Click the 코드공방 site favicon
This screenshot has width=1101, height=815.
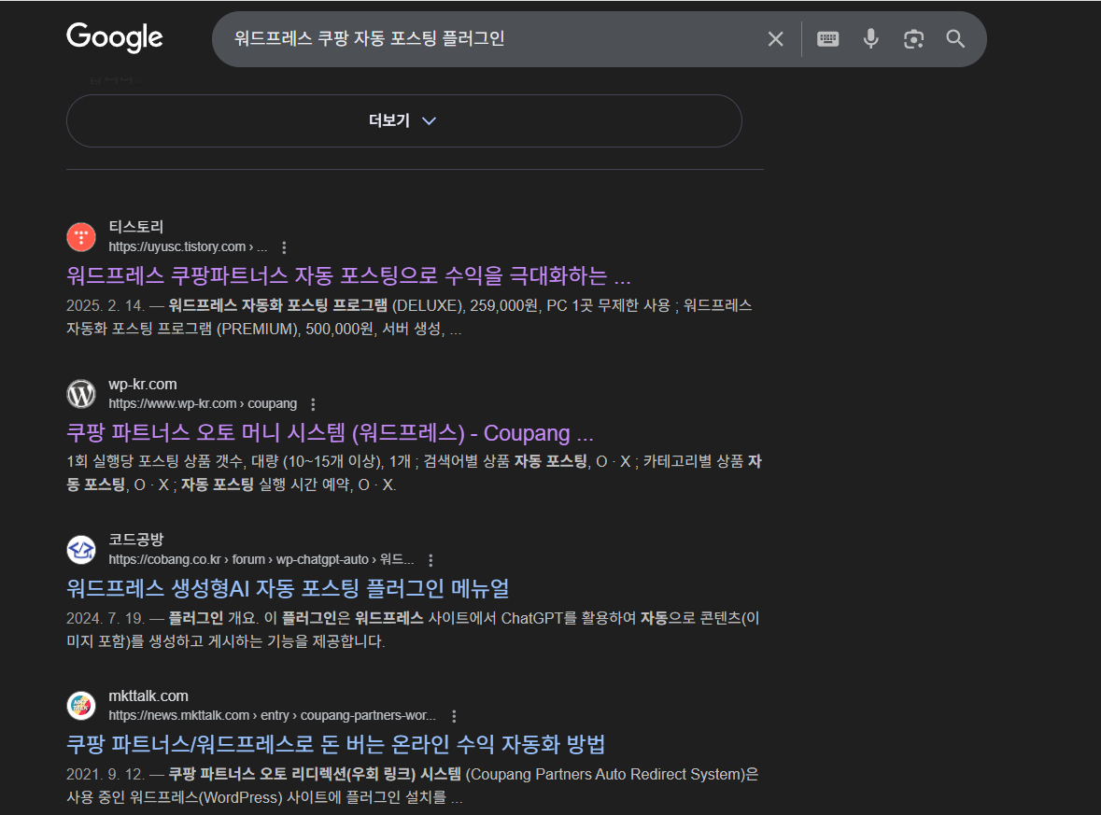point(81,550)
